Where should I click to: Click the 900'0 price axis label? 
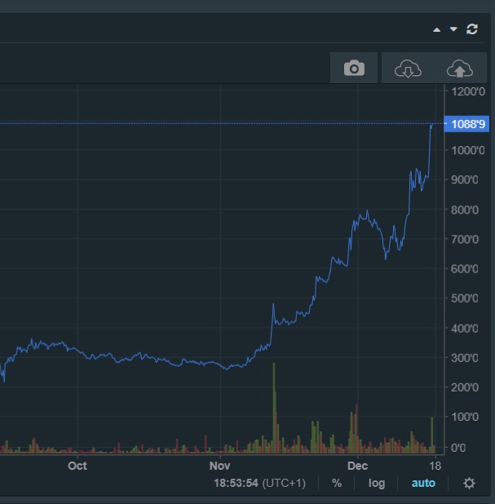coord(465,179)
